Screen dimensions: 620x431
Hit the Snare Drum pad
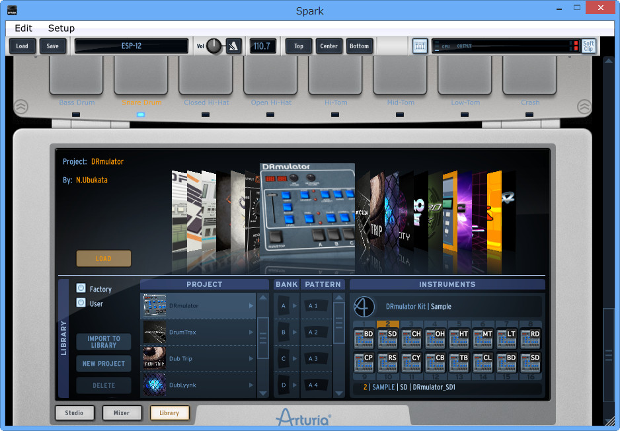coord(141,75)
